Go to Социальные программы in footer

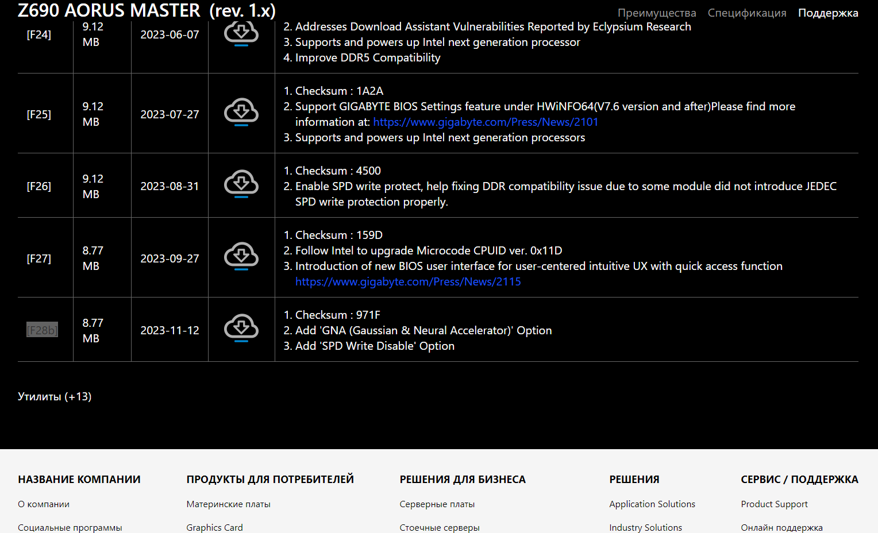(x=70, y=527)
